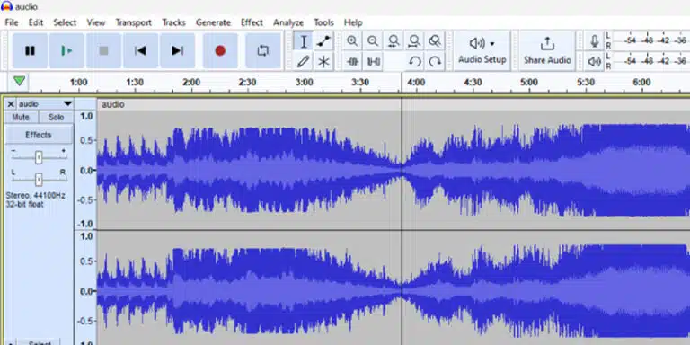The image size is (690, 345).
Task: Click the Trim audio outside selection icon
Action: (352, 62)
